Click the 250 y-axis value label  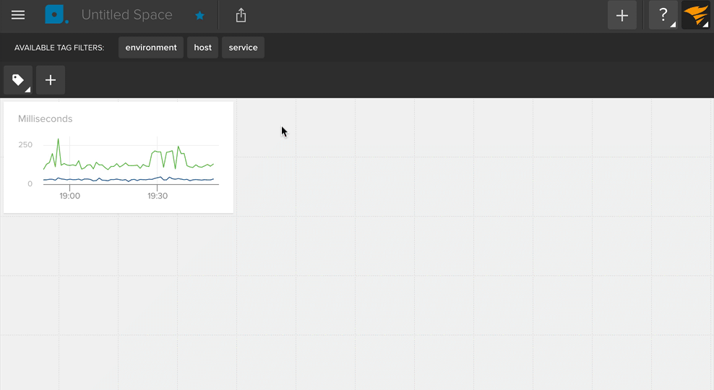coord(25,145)
